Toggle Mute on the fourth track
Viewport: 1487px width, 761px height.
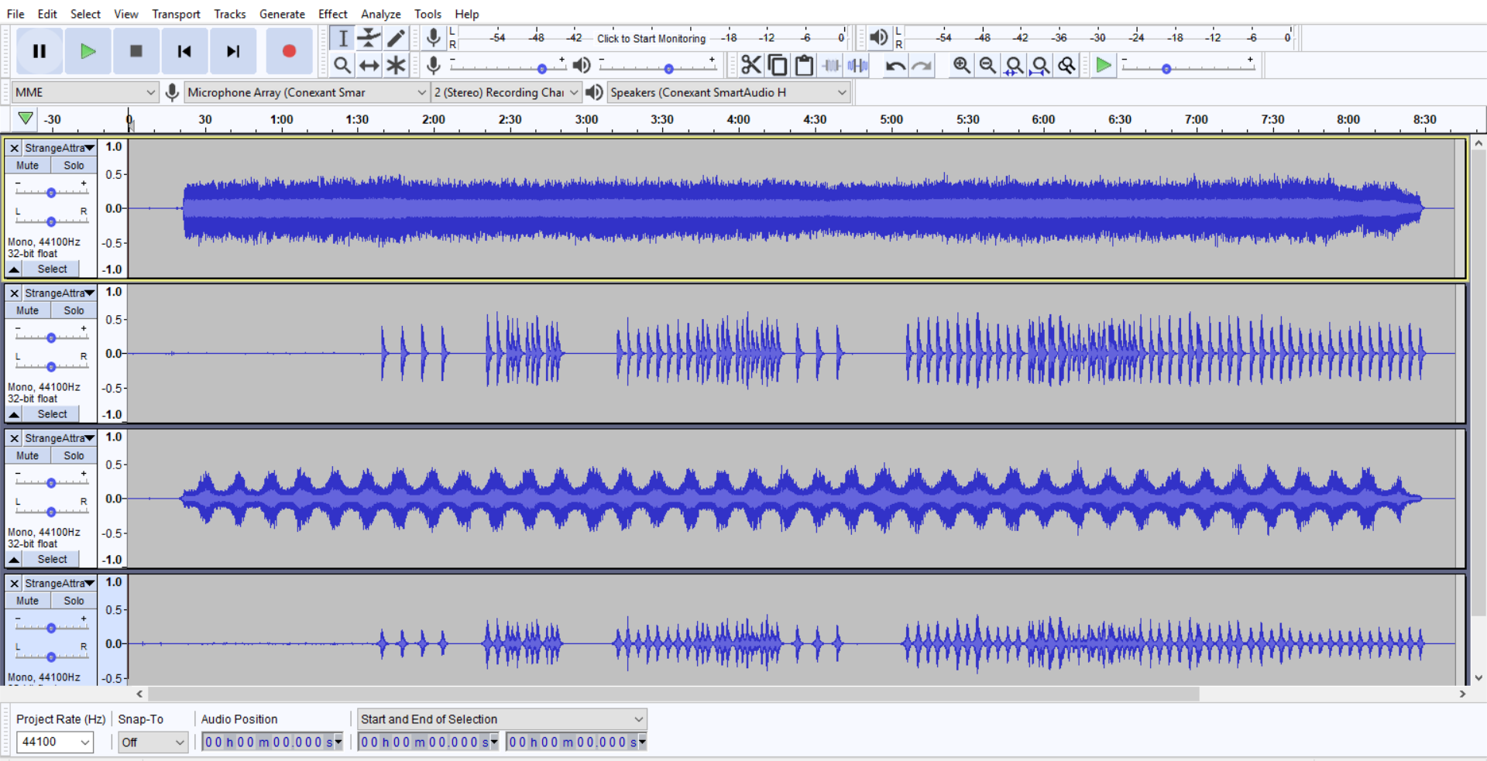tap(28, 601)
